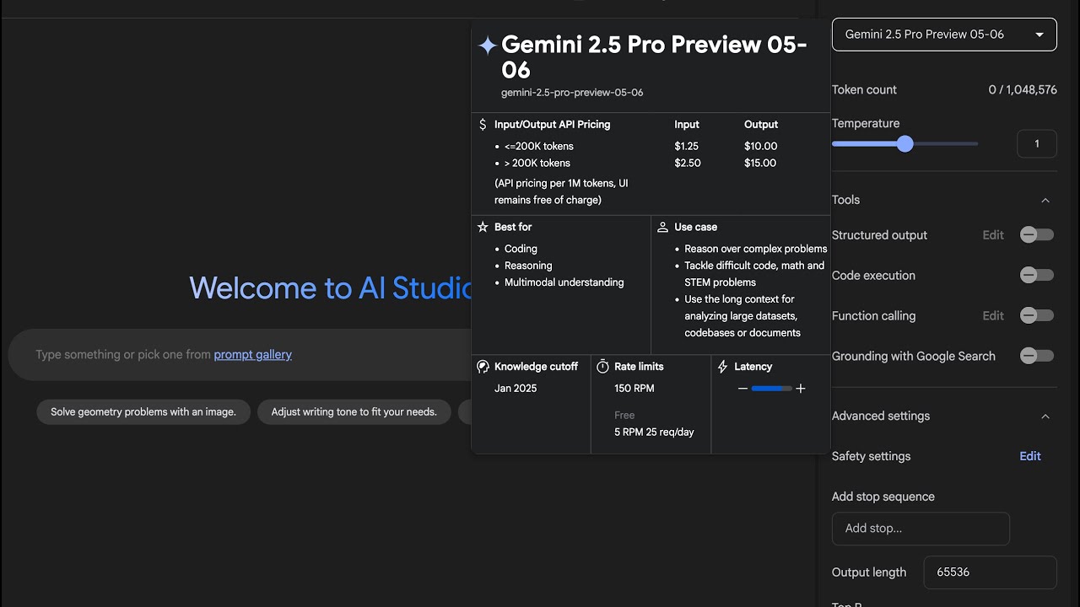Screen dimensions: 1080x607
Task: Click the Latency lightning bolt icon
Action: (x=722, y=367)
